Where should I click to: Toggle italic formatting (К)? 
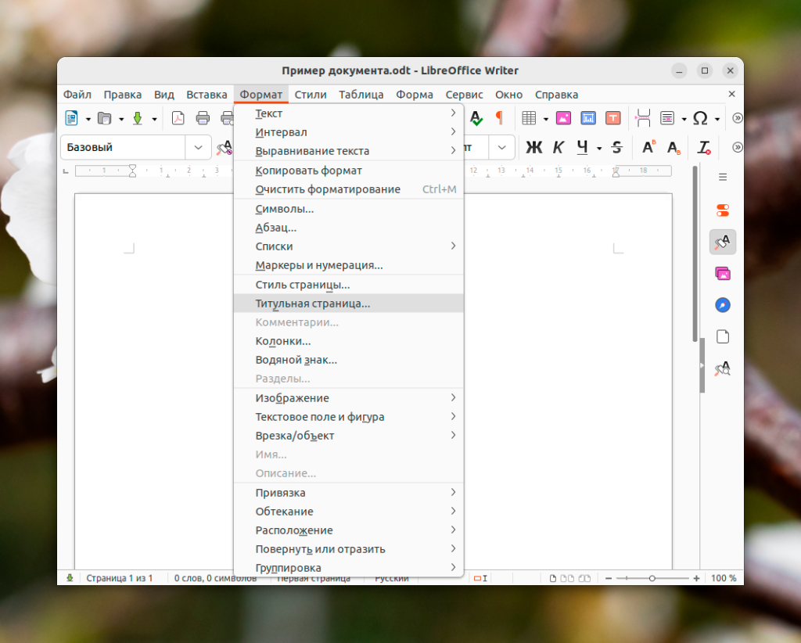point(559,148)
